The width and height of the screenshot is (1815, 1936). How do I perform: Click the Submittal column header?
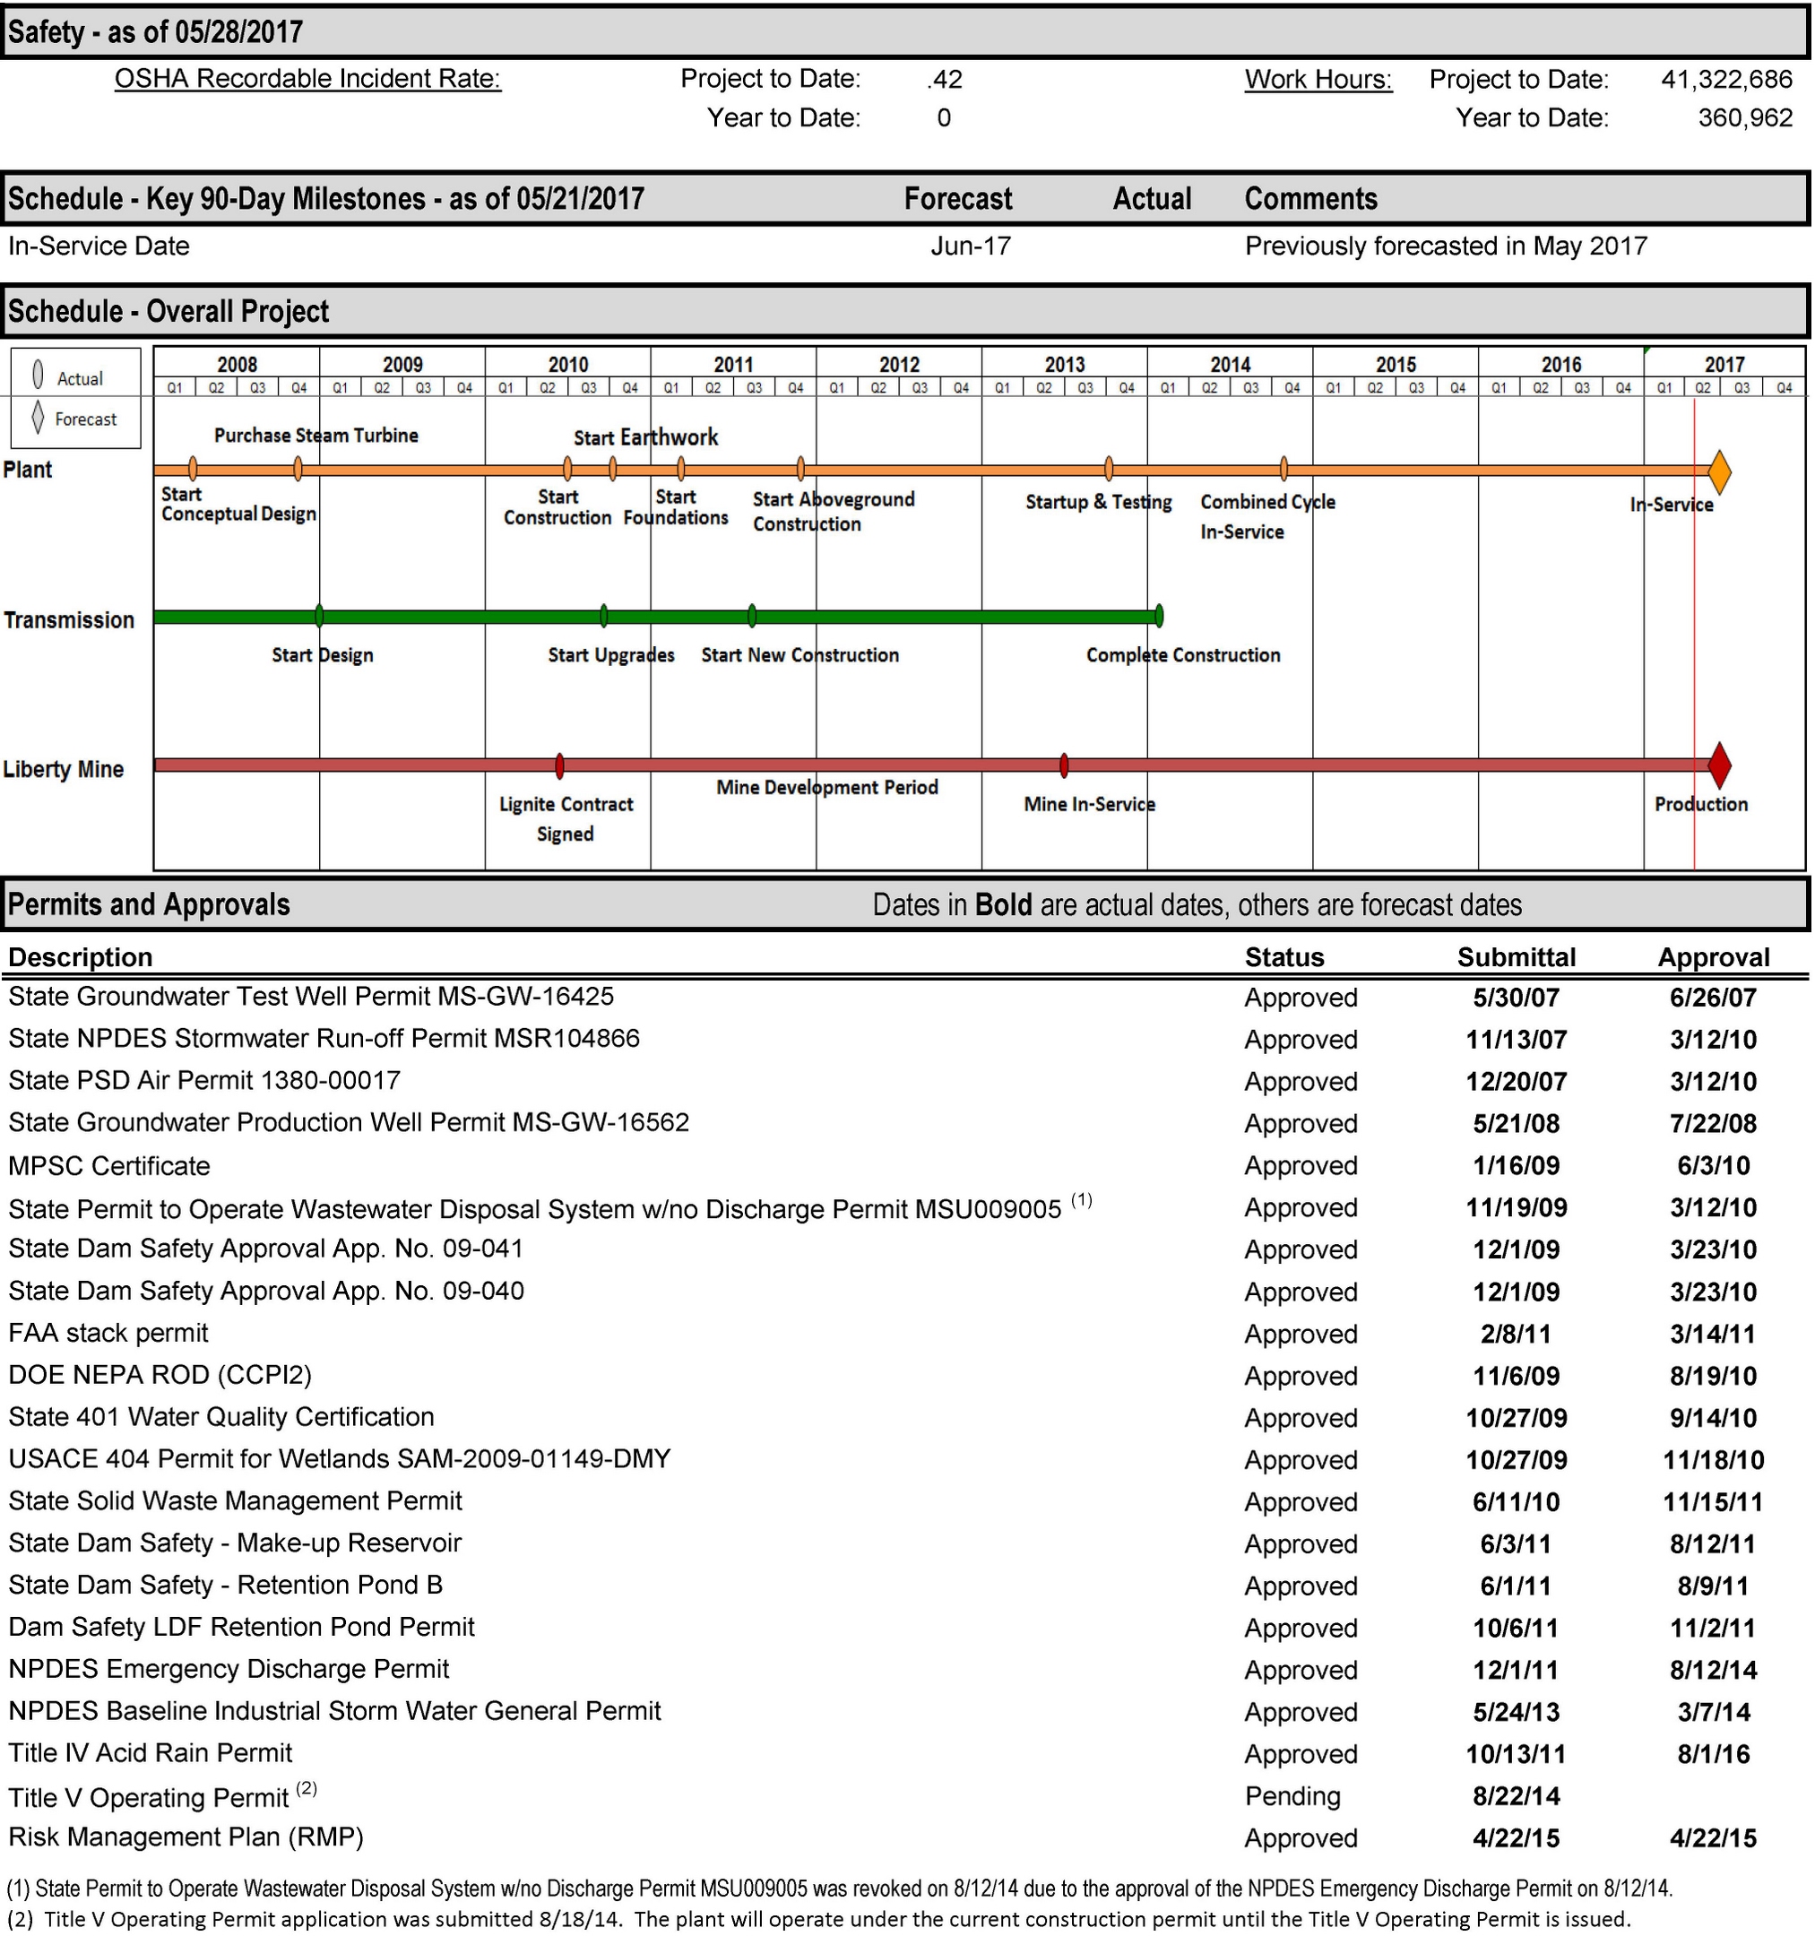pyautogui.click(x=1516, y=957)
